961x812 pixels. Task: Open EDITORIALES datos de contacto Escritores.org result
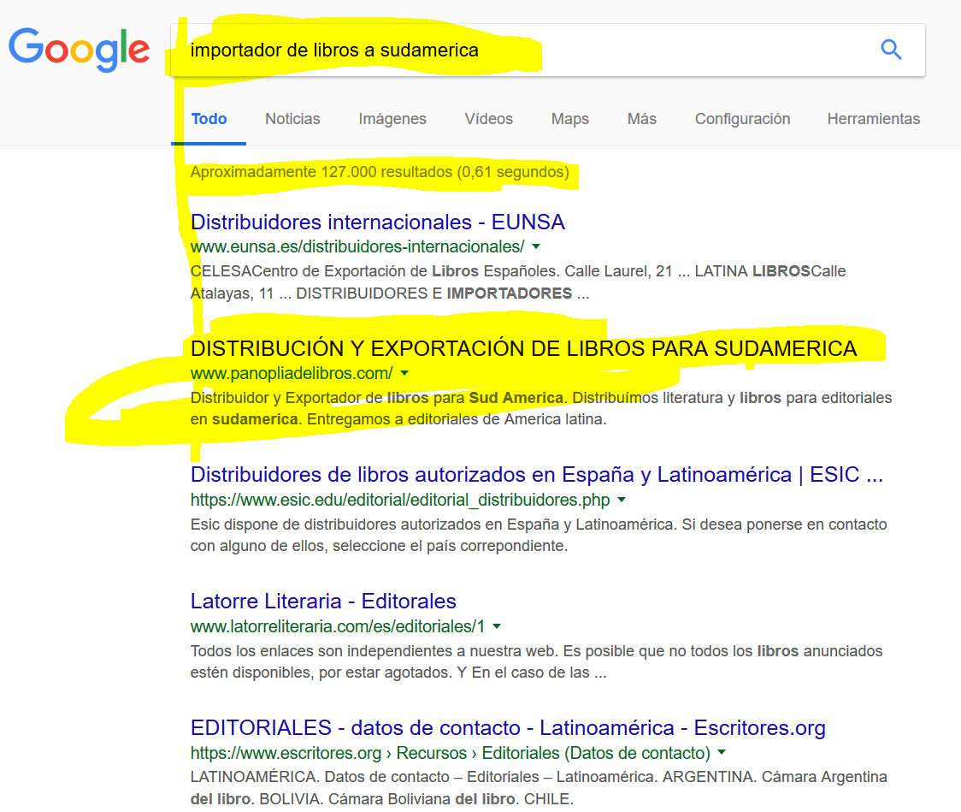coord(508,728)
